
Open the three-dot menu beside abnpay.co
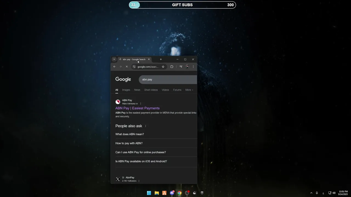tap(141, 104)
